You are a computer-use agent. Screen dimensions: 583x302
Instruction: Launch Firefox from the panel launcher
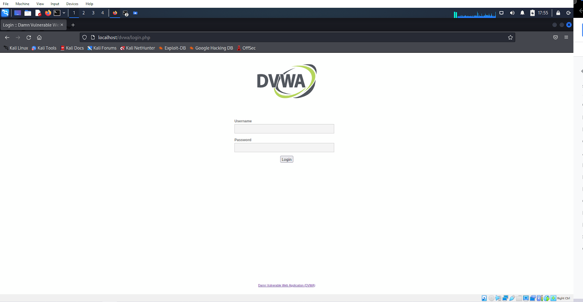coord(48,13)
